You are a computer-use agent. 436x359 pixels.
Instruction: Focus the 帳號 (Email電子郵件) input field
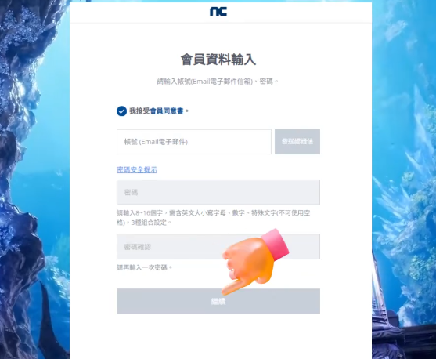(x=194, y=142)
